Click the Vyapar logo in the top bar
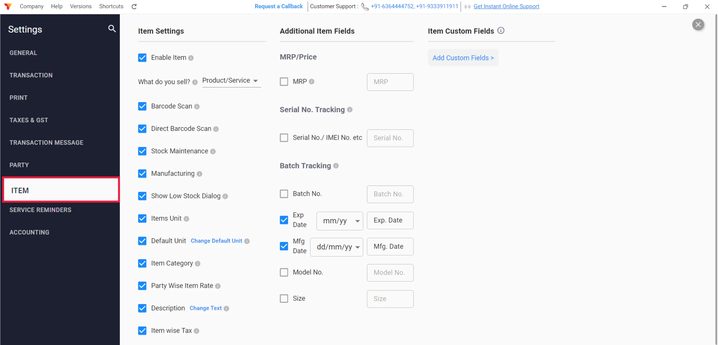The image size is (718, 345). pyautogui.click(x=8, y=6)
